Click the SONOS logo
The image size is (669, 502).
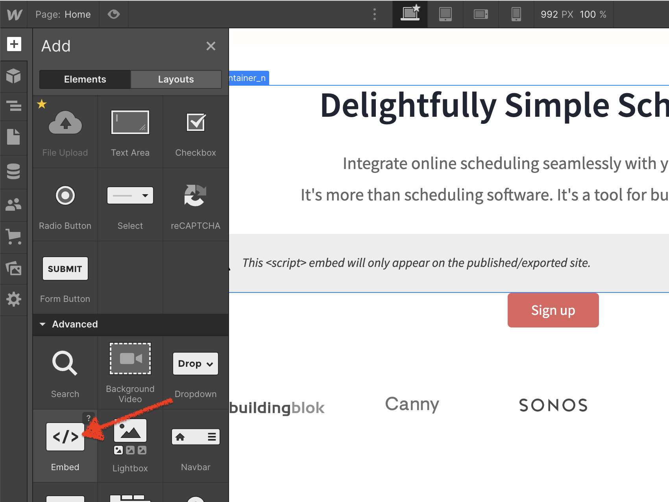(553, 405)
